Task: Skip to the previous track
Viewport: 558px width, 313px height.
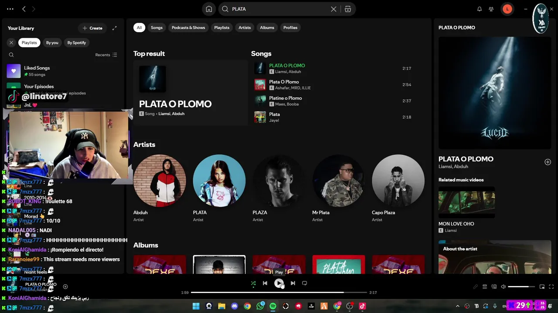Action: pos(265,283)
